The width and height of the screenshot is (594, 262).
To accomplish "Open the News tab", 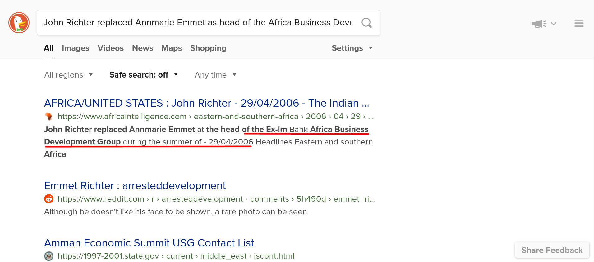I will point(143,48).
